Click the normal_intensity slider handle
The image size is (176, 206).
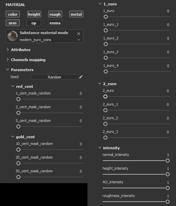(x=168, y=161)
